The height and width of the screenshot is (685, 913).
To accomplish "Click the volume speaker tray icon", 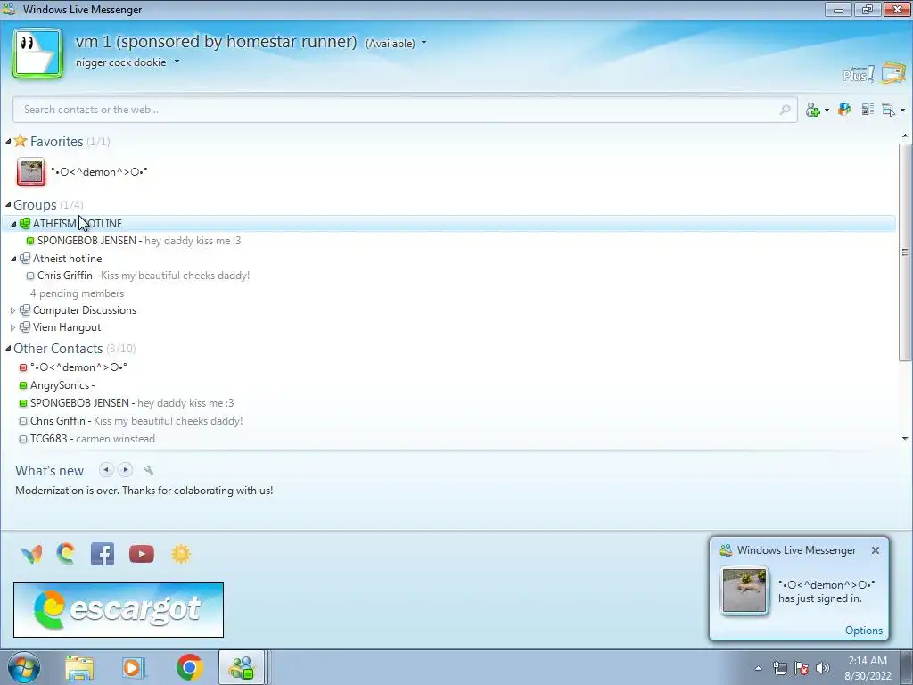I will pos(823,668).
